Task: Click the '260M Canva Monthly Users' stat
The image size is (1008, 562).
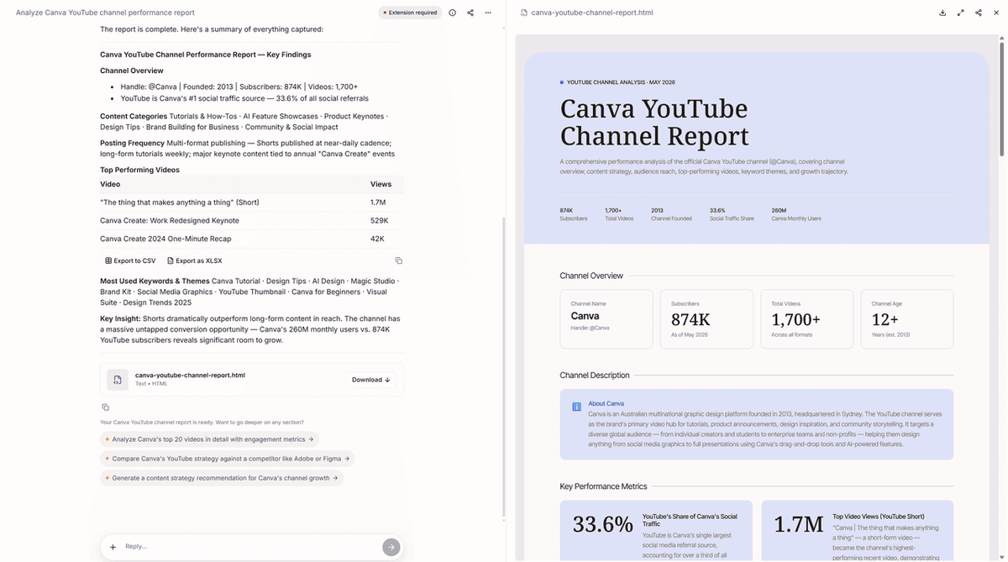Action: [796, 214]
